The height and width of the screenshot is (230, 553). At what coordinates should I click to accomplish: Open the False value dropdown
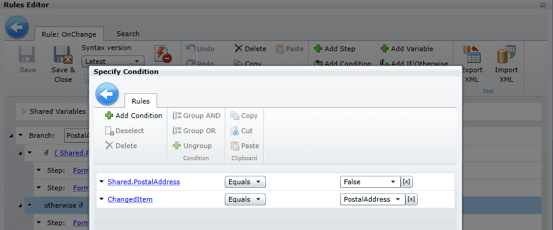click(370, 182)
